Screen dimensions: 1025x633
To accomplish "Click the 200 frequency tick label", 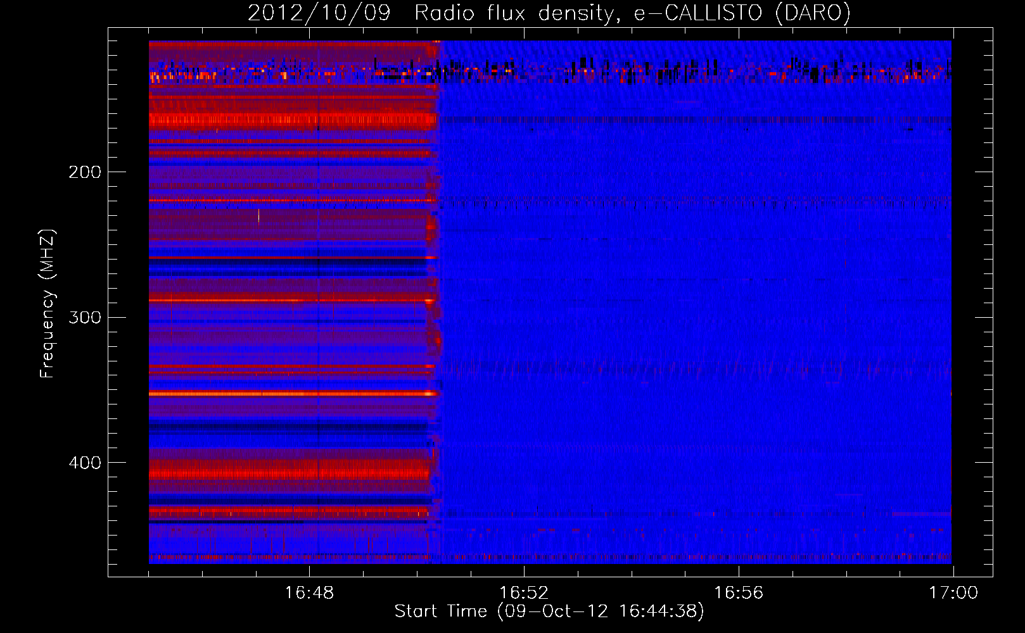I will (x=85, y=172).
